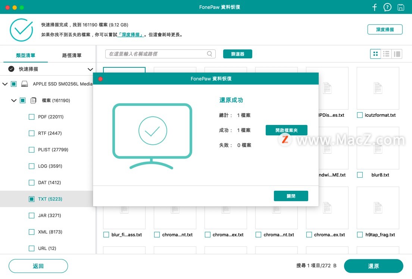Check the blur8.txt file checkbox
412x279 pixels.
click(x=360, y=175)
